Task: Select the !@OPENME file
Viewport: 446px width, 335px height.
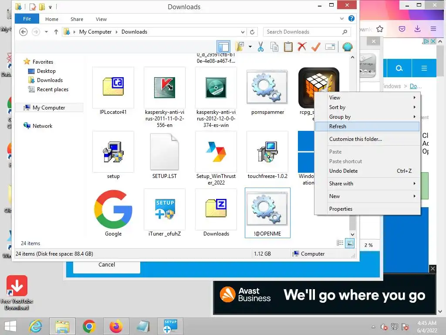Action: coord(267,213)
